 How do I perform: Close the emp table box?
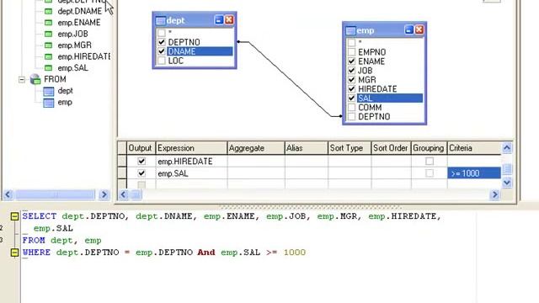(x=419, y=30)
